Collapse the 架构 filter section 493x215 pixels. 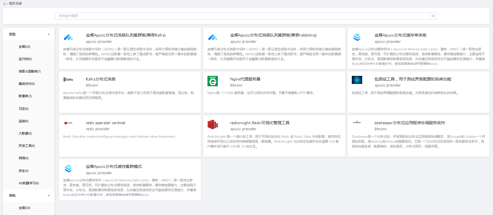click(49, 195)
